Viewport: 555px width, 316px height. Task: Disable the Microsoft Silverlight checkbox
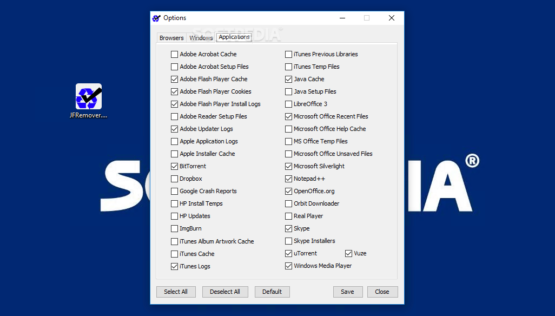point(288,166)
